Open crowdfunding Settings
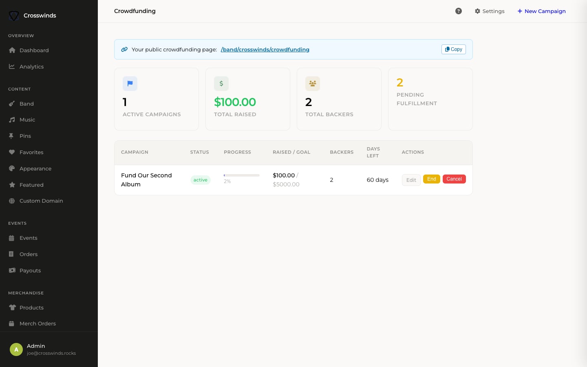The height and width of the screenshot is (367, 587). coord(490,11)
